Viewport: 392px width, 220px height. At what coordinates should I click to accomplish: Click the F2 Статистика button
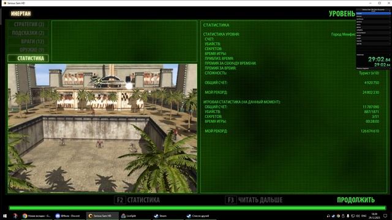pyautogui.click(x=137, y=200)
